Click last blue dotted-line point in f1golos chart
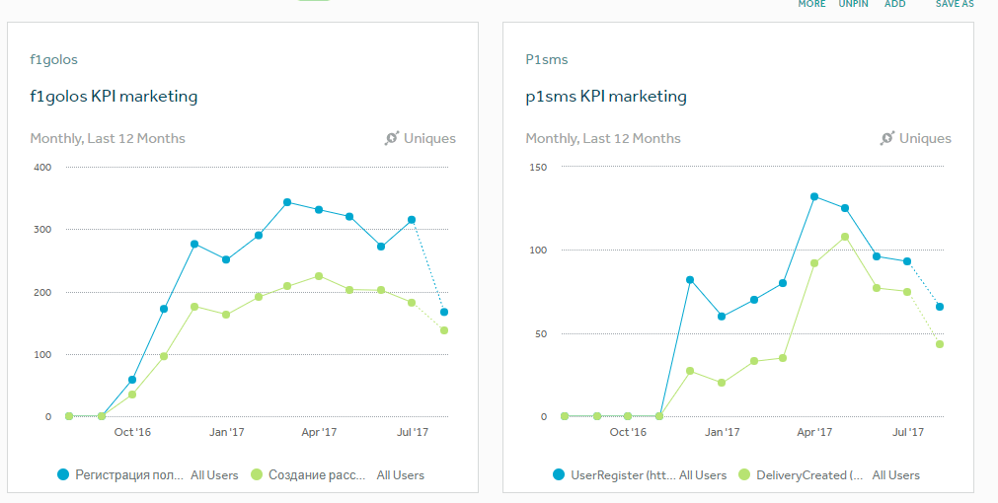Viewport: 998px width, 503px height. pyautogui.click(x=444, y=313)
